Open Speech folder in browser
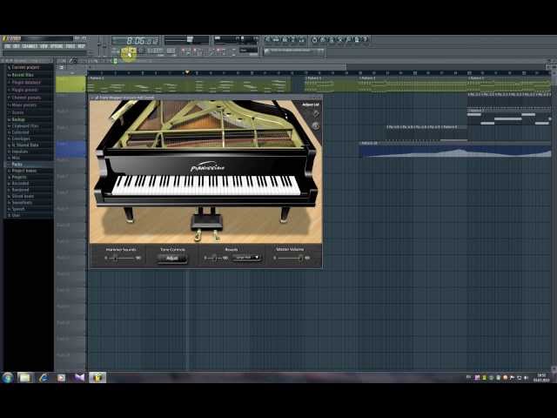The image size is (557, 418). pyautogui.click(x=18, y=209)
